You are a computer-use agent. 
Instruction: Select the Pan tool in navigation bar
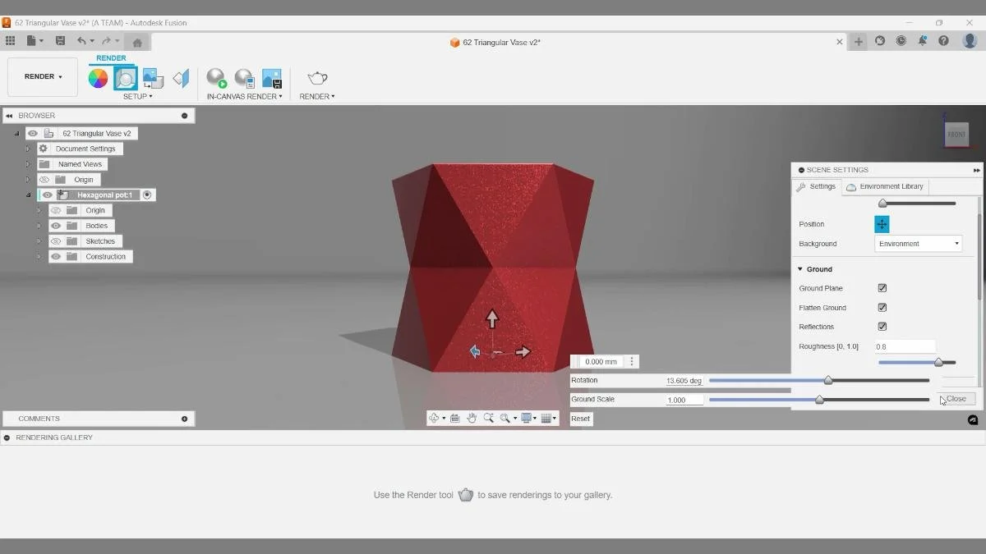pyautogui.click(x=472, y=418)
